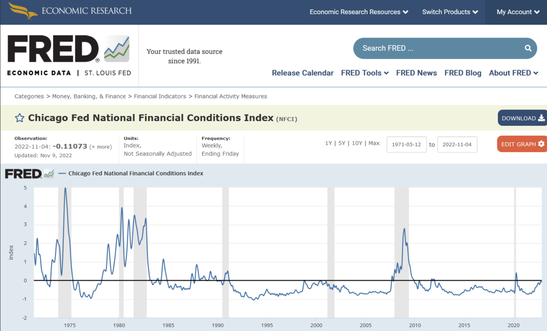Open the FRED Blog link
Viewport: 547px width, 331px height.
pyautogui.click(x=463, y=73)
